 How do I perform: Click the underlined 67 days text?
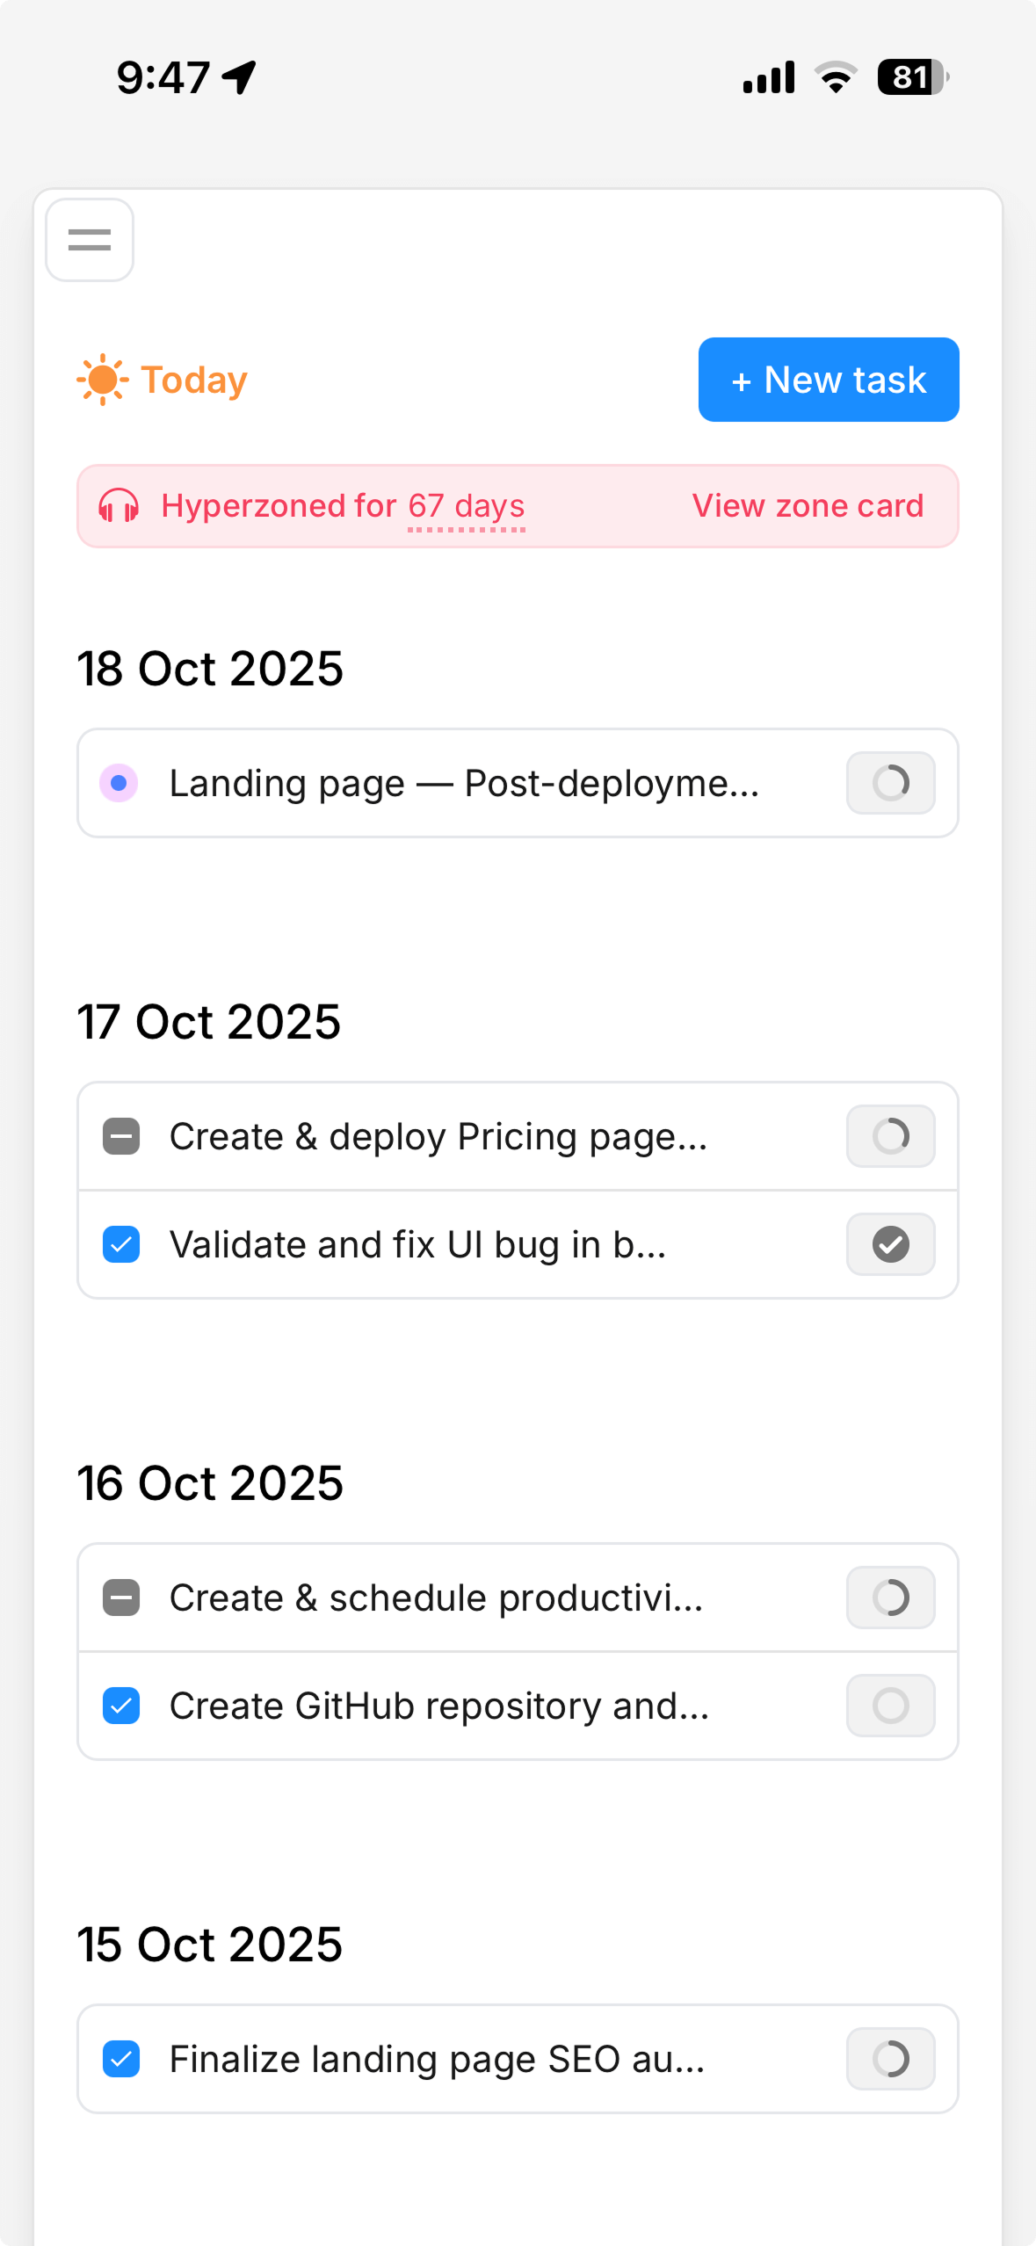point(467,506)
